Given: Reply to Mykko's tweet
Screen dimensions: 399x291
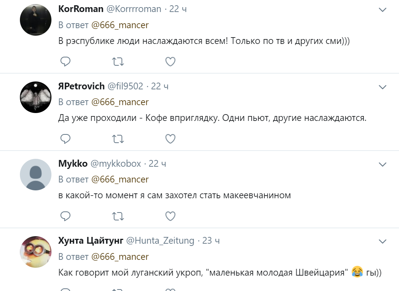Looking at the screenshot, I should (x=66, y=216).
